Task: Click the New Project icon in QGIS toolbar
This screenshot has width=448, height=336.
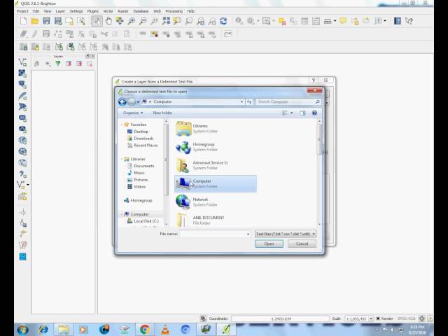Action: coord(23,21)
